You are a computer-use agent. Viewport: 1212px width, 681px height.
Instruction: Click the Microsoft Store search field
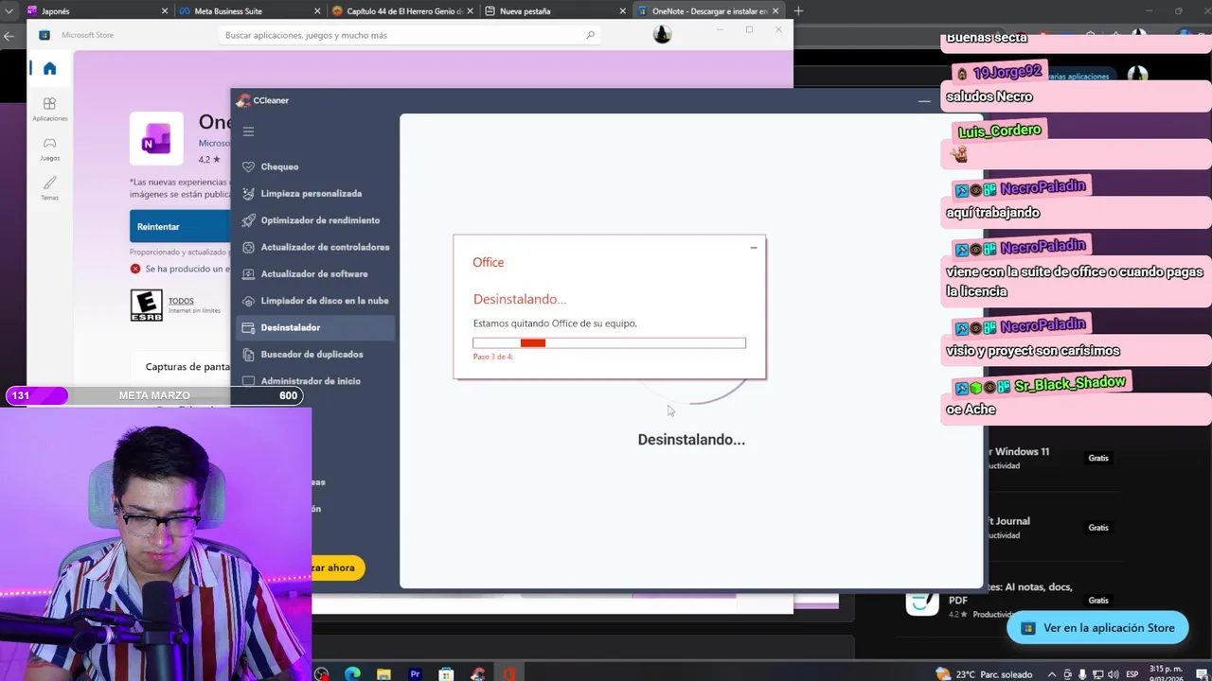tap(409, 35)
